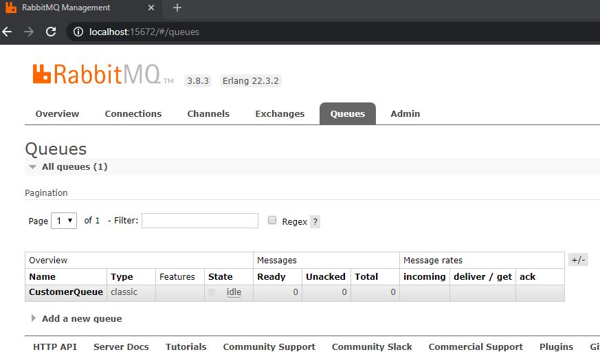This screenshot has height=363, width=600.
Task: Open Commercial Support link
Action: point(476,347)
